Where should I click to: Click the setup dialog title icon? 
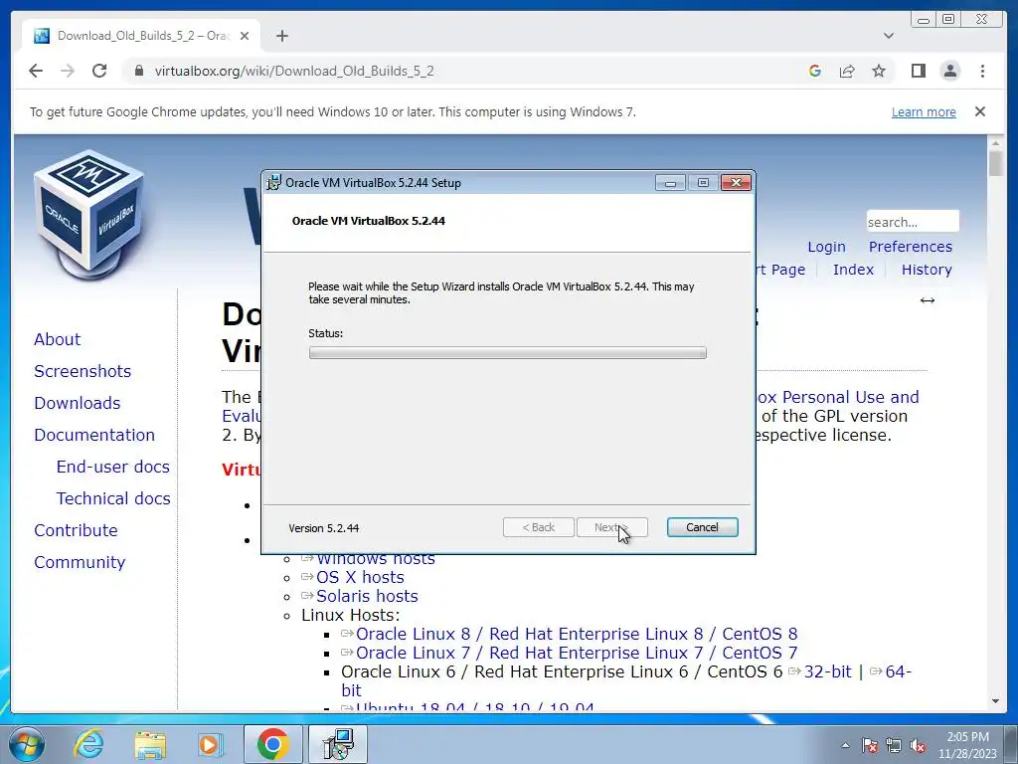tap(274, 183)
